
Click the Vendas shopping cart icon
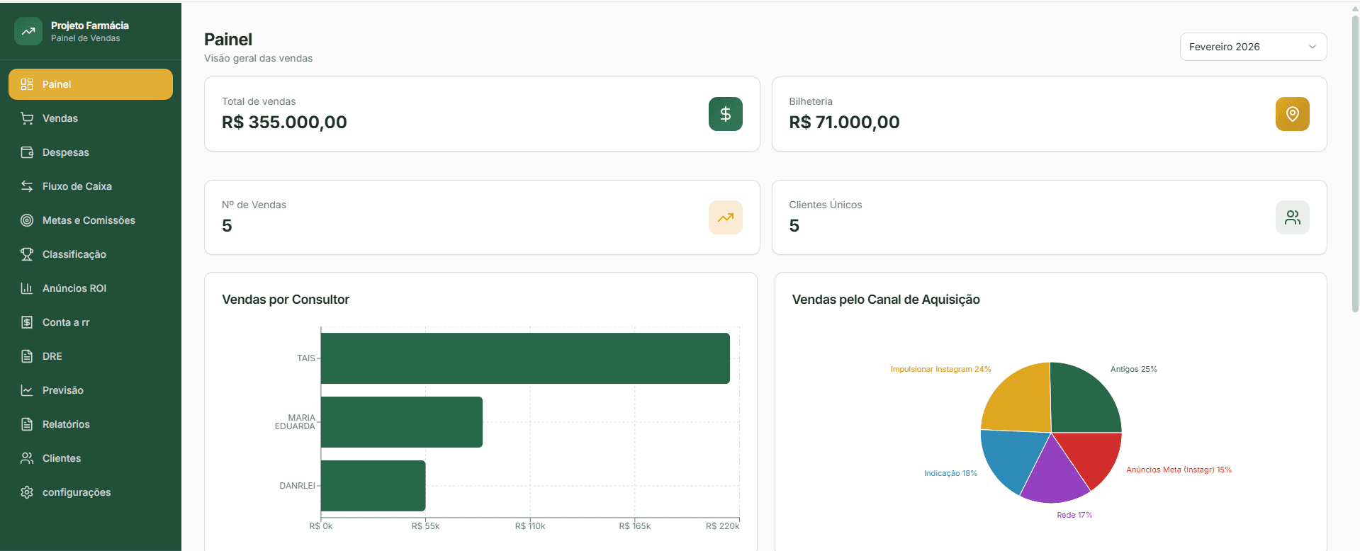click(x=27, y=118)
